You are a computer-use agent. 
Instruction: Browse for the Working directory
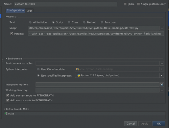pyautogui.click(x=162, y=90)
